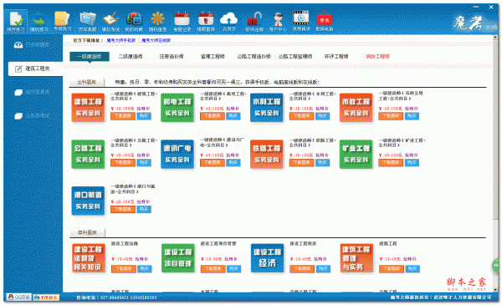Screen dimensions: 502x305
Task: Open 我的收藏 pictures toolbar icon
Action: (x=134, y=21)
